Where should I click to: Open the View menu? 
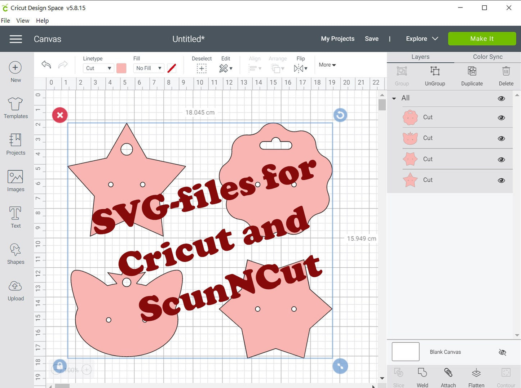point(23,21)
